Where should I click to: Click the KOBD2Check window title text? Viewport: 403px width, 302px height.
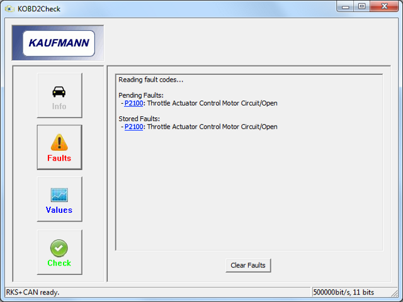pyautogui.click(x=40, y=8)
